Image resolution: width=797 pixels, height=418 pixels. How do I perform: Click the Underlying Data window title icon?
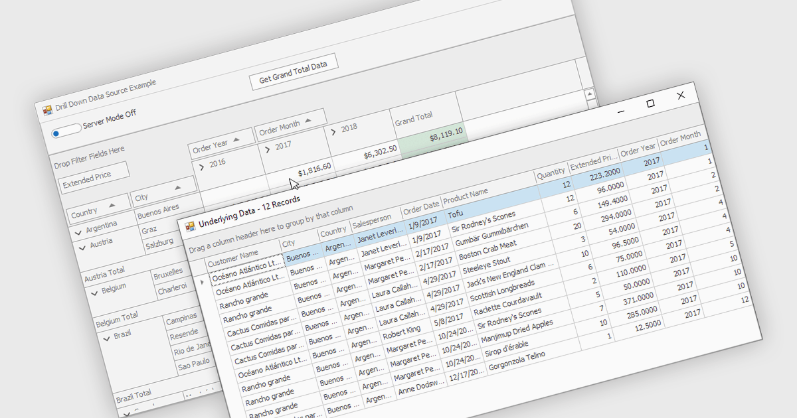(191, 226)
